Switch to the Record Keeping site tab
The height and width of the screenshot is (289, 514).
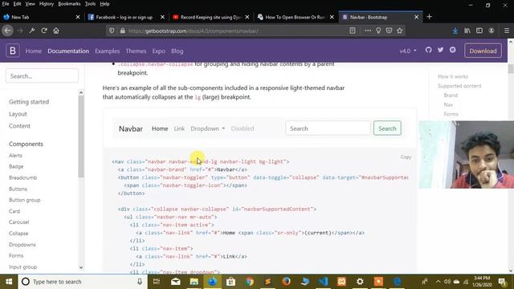[211, 17]
